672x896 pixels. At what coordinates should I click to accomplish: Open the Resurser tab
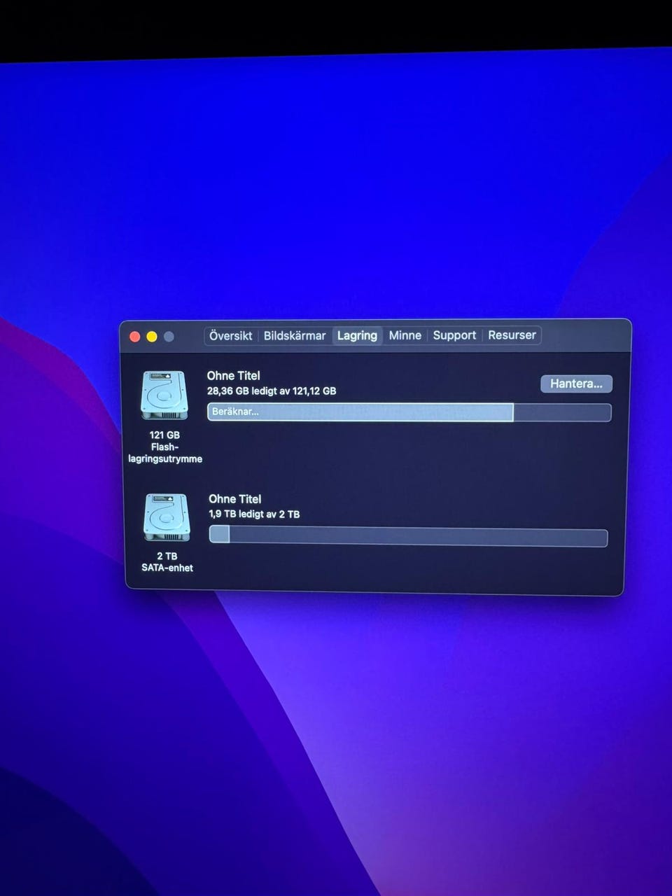coord(512,335)
